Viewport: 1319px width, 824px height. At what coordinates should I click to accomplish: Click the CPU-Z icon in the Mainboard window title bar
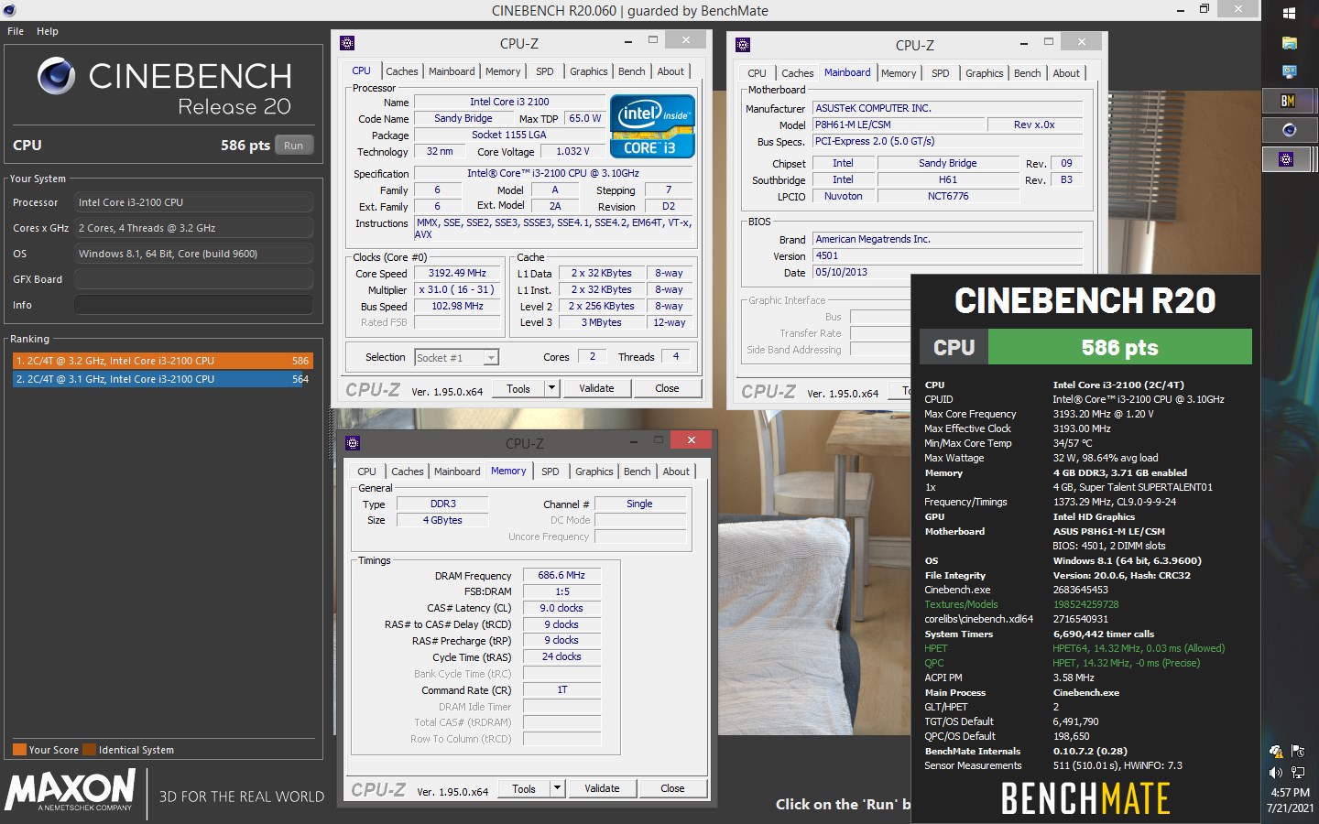743,45
